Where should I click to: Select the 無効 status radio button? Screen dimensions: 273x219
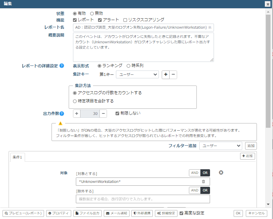pyautogui.click(x=92, y=13)
